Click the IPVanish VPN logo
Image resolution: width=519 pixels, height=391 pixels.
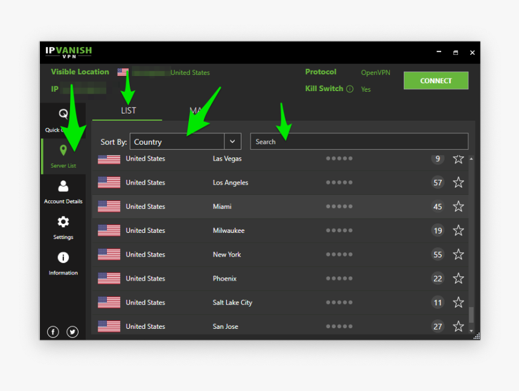tap(69, 52)
